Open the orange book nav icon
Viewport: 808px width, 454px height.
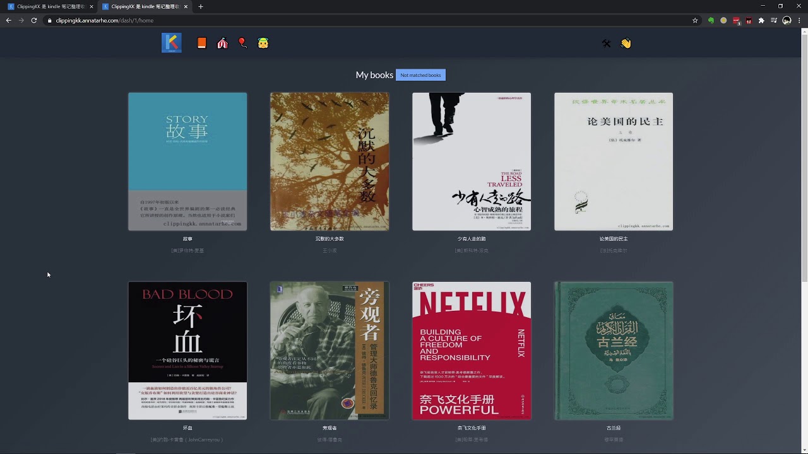[x=202, y=44]
